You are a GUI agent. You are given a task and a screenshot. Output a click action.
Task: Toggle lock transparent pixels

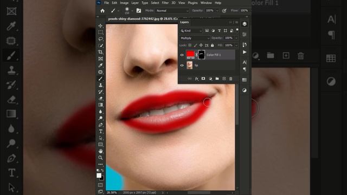click(190, 45)
